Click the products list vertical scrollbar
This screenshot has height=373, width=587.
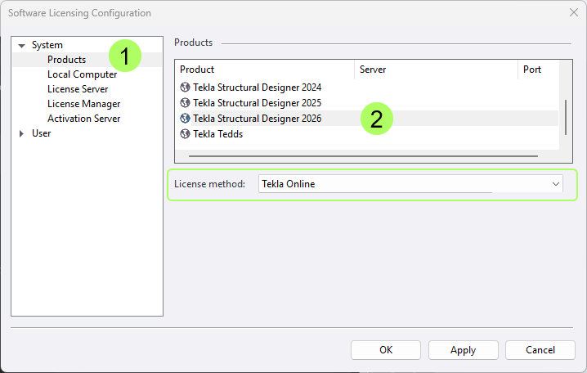tap(565, 117)
